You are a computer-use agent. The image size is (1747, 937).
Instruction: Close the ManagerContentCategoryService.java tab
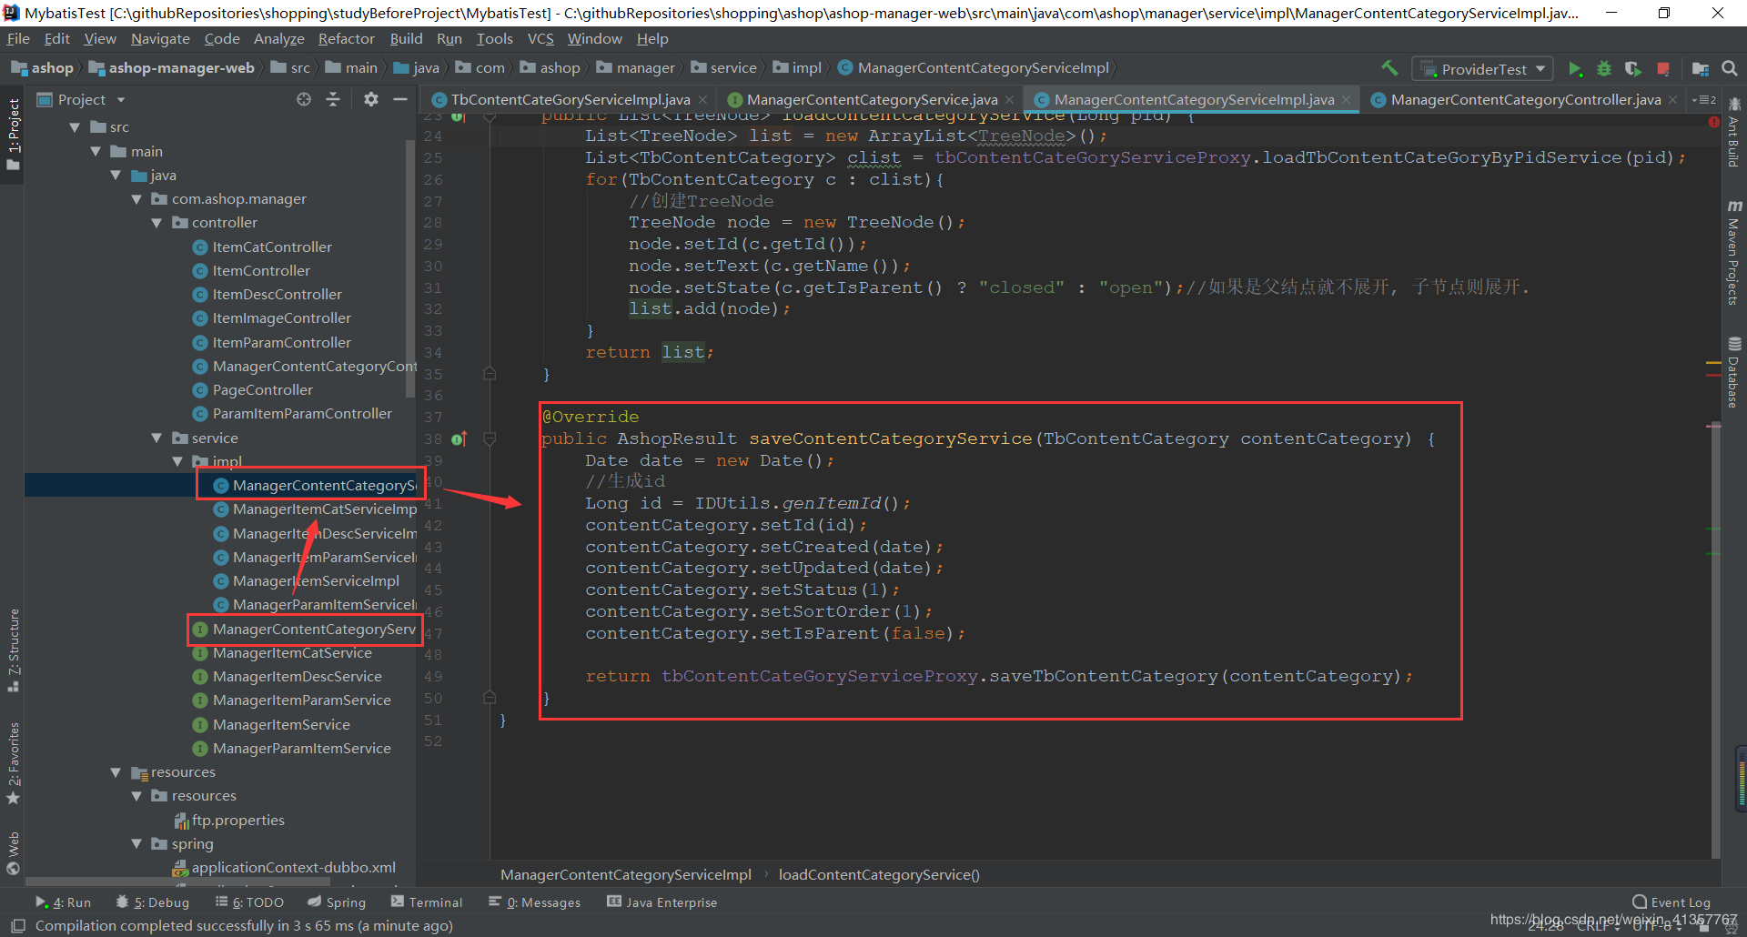(1008, 100)
